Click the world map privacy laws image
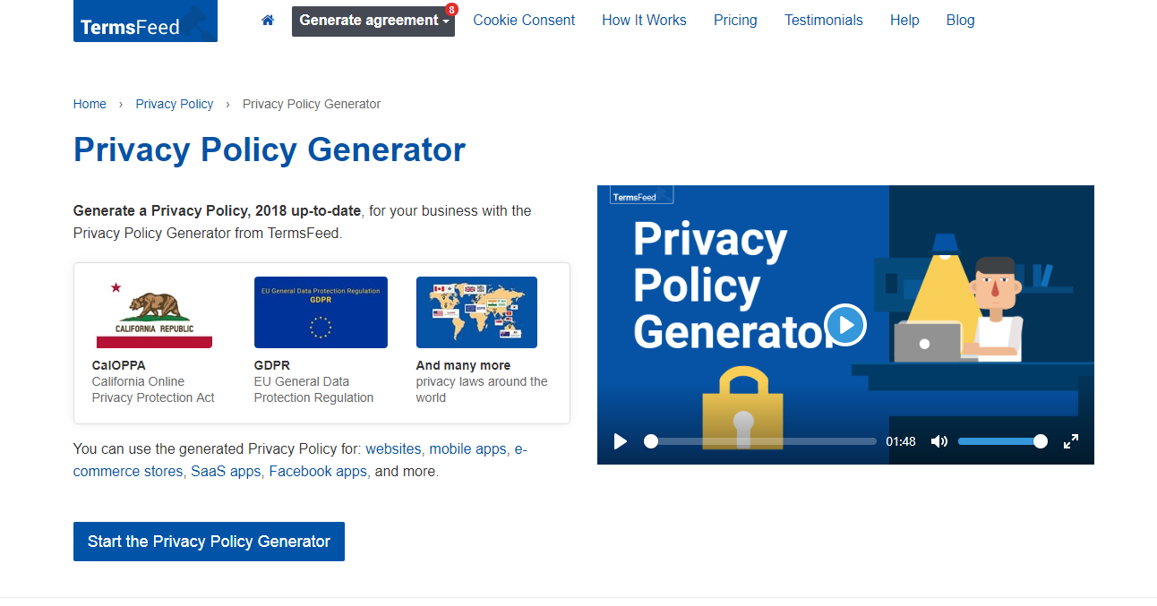Image resolution: width=1157 pixels, height=606 pixels. pos(476,312)
